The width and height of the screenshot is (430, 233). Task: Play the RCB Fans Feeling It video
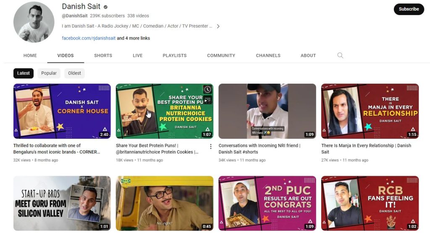point(370,203)
